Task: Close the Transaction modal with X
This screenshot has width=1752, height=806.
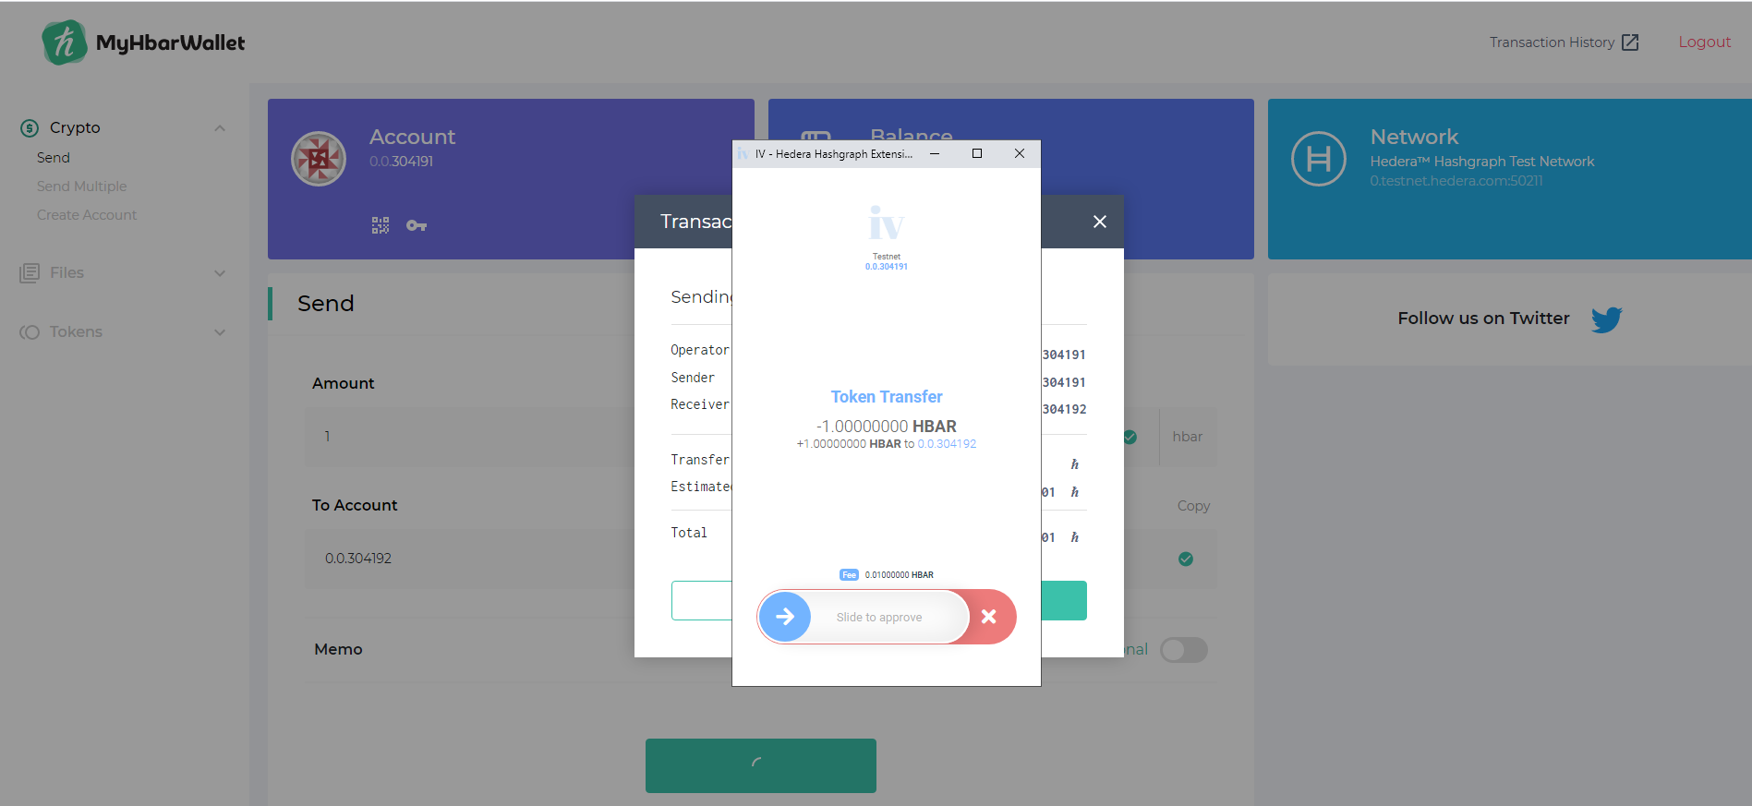Action: click(1100, 222)
